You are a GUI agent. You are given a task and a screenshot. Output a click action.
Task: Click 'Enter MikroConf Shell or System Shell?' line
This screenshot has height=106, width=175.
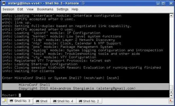[x=60, y=78]
